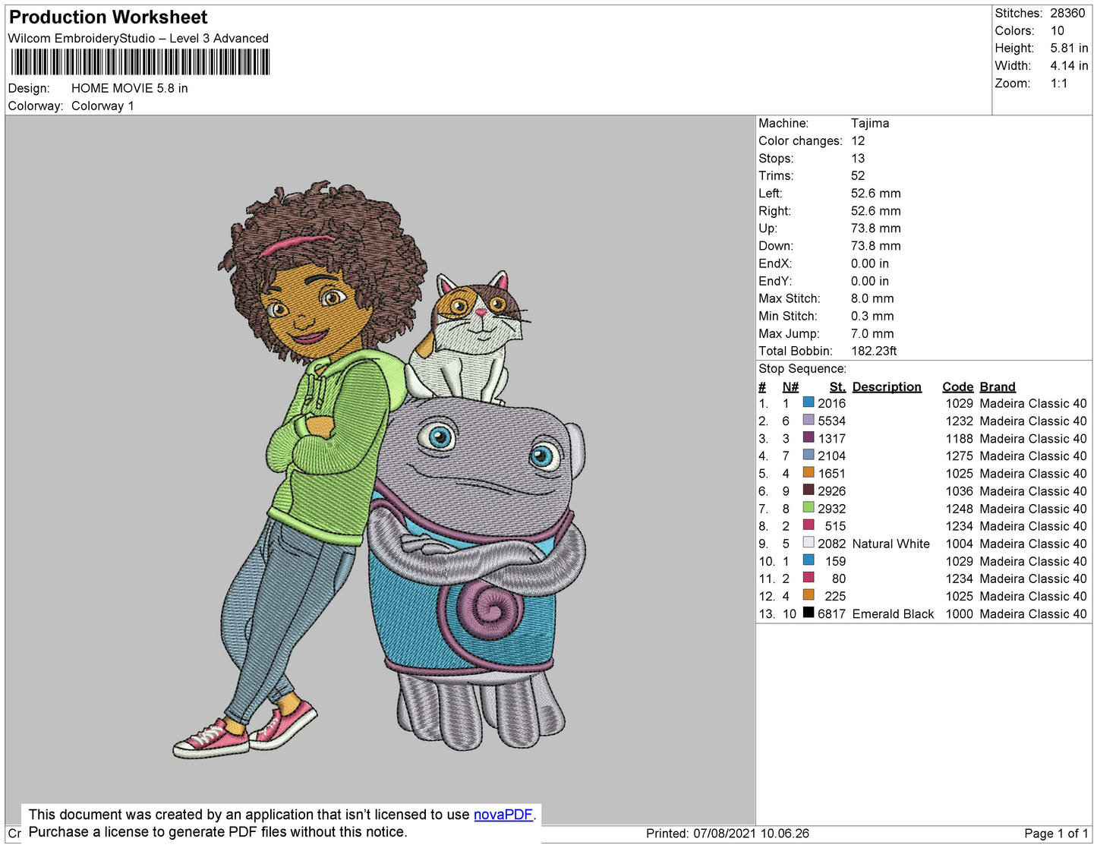
Task: Select stitch count '225' in stop row 12
Action: (835, 596)
